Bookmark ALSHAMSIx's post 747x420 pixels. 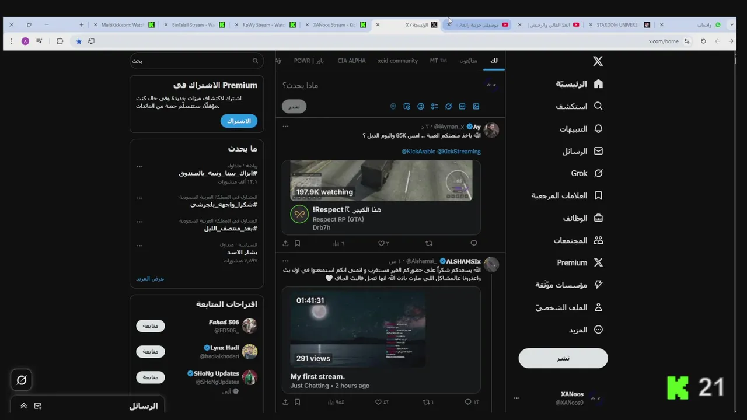297,402
